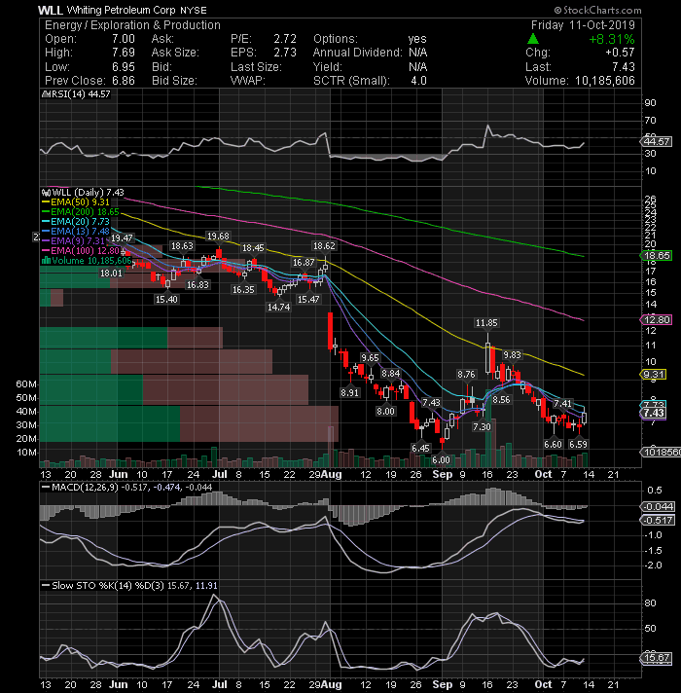This screenshot has width=681, height=693.
Task: Click the Prev Close value 6.86
Action: (124, 81)
